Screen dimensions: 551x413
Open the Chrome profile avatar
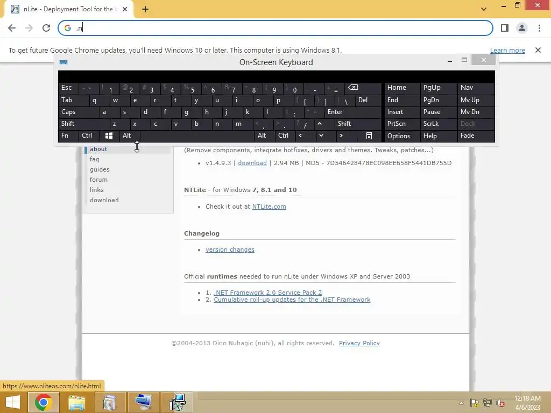click(522, 28)
